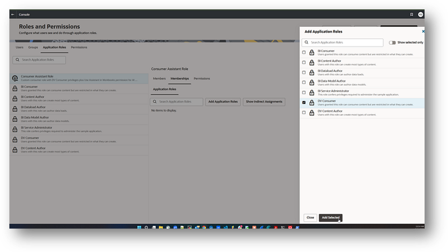Image resolution: width=448 pixels, height=252 pixels.
Task: Check the BI Service Administrator checkbox
Action: pyautogui.click(x=304, y=92)
